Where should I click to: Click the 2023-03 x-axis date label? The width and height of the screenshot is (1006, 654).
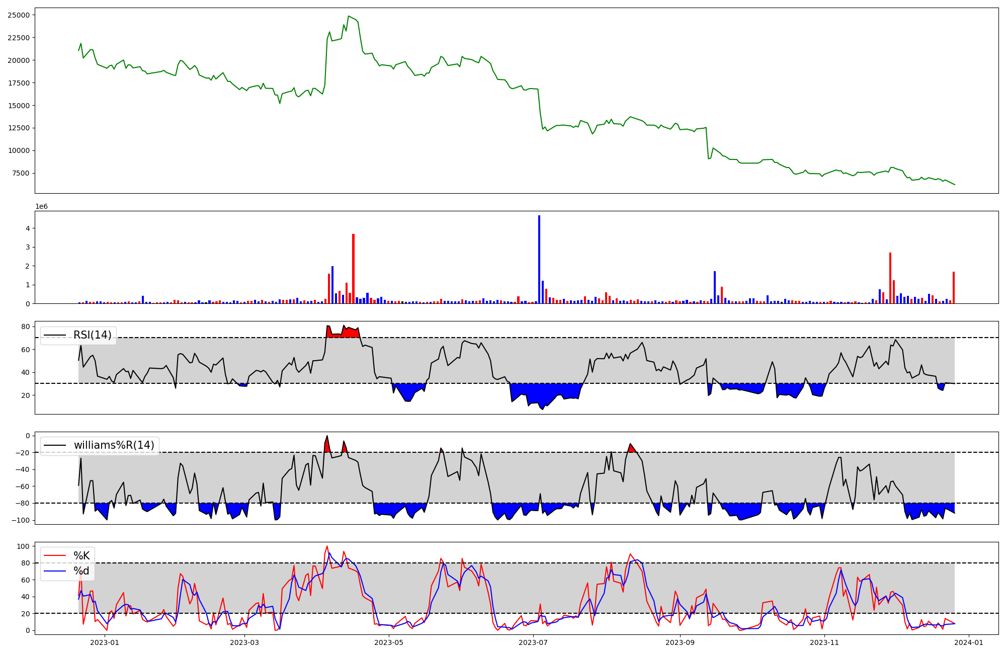[x=244, y=642]
